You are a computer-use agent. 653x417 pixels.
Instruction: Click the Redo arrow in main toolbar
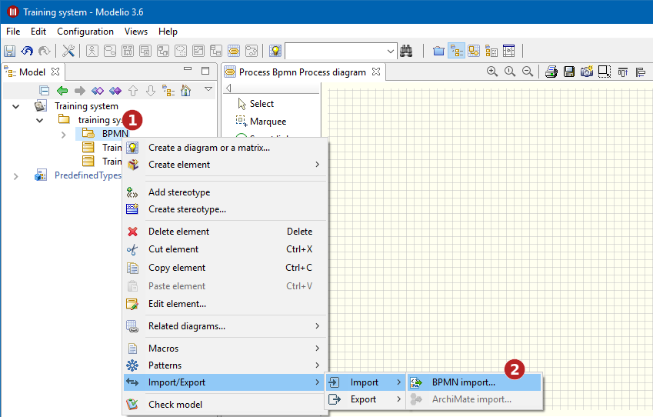click(44, 51)
